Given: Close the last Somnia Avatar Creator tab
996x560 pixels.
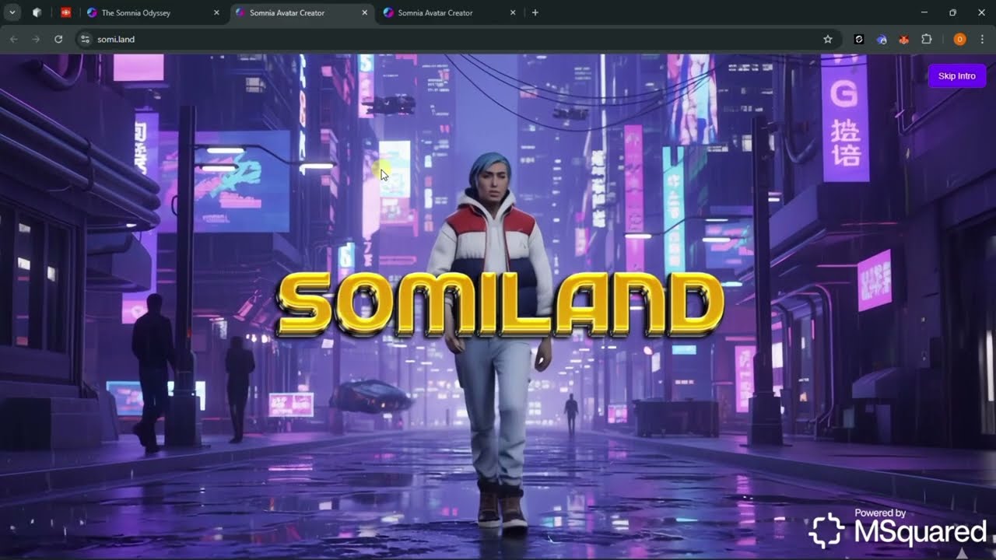Looking at the screenshot, I should click(x=512, y=12).
